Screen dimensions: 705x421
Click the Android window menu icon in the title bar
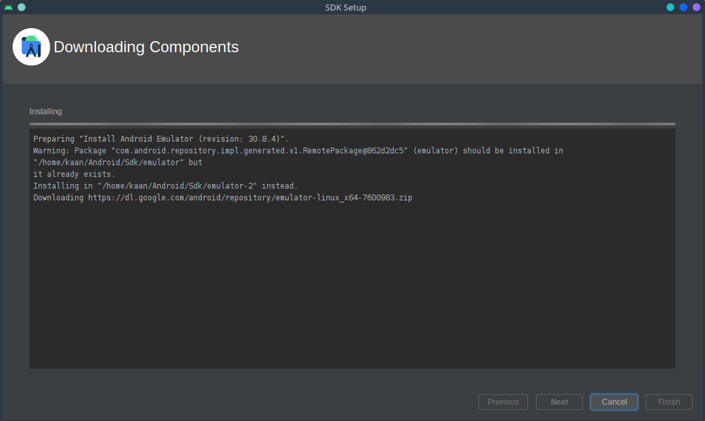pos(8,7)
